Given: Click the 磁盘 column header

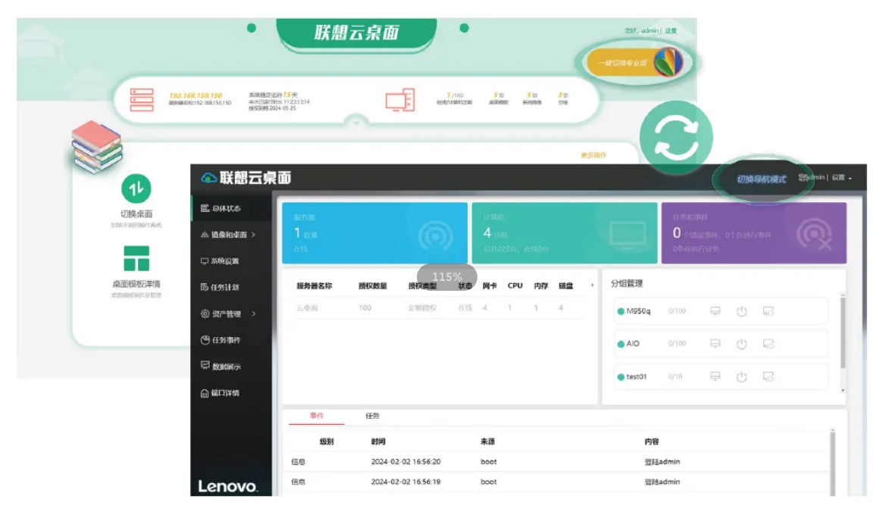Looking at the screenshot, I should (x=565, y=285).
